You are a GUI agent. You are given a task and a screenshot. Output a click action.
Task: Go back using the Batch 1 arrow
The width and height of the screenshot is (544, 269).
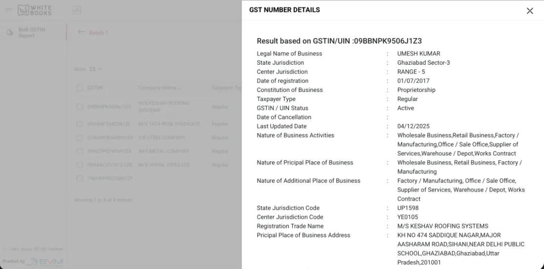coord(81,32)
